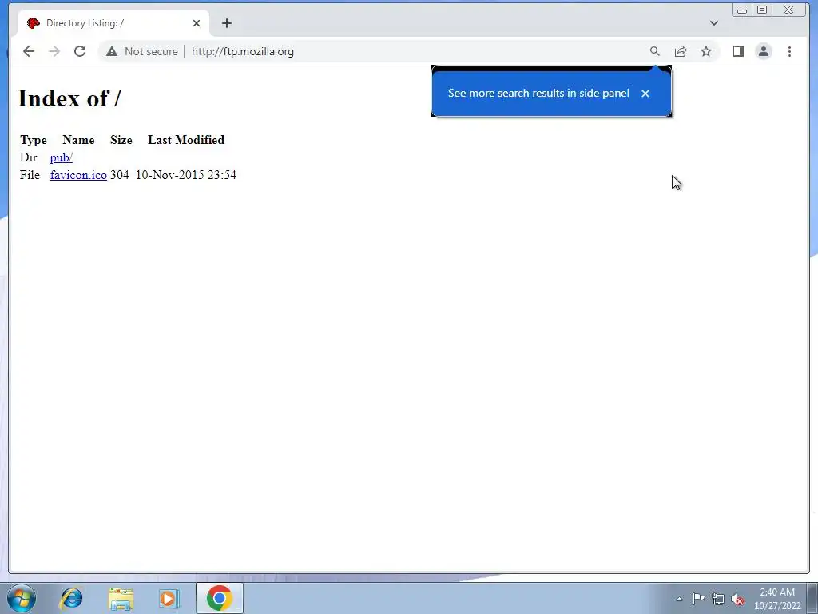
Task: Click the Size column header
Action: pyautogui.click(x=121, y=140)
